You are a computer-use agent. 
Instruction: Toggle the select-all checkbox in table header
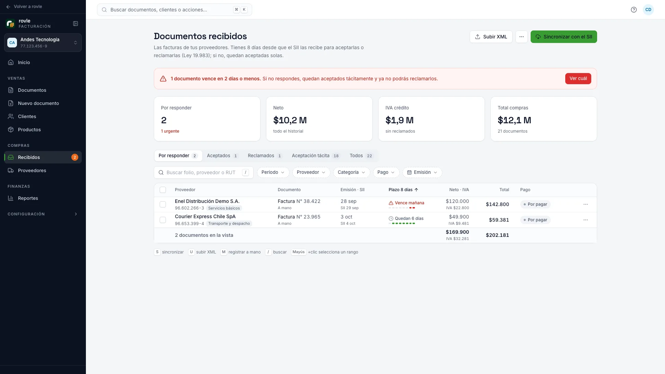click(163, 190)
